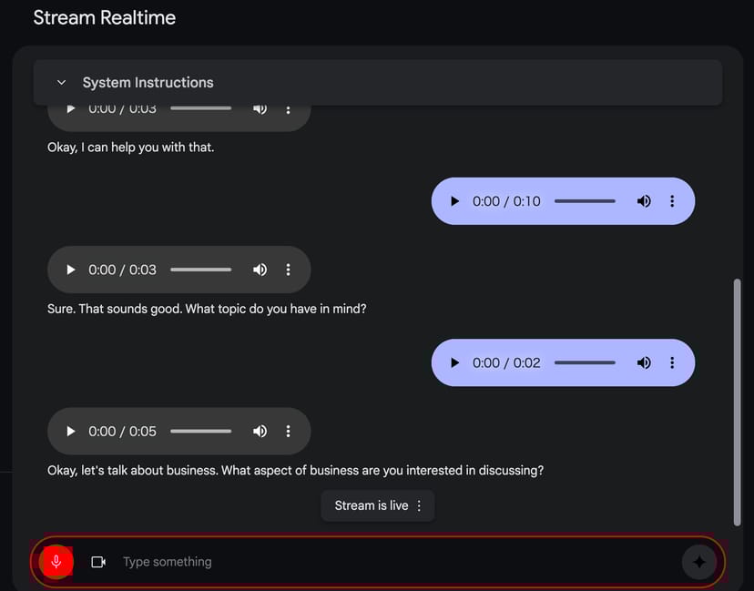754x591 pixels.
Task: Click the sparkle send button
Action: click(699, 562)
